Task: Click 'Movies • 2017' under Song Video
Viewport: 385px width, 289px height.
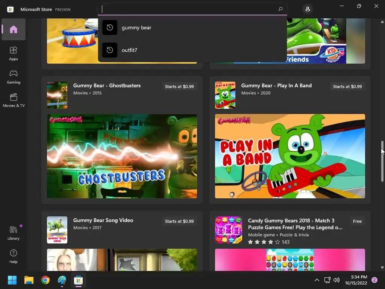Action: pyautogui.click(x=87, y=228)
